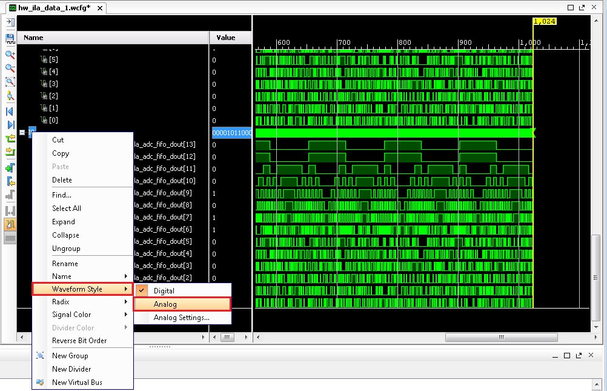Click the swap cursors icon
This screenshot has width=607, height=391.
(10, 211)
